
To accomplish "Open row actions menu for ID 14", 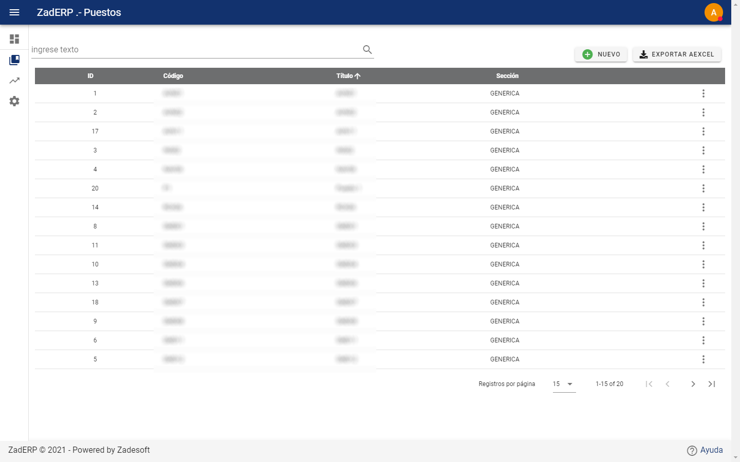I will coord(704,207).
